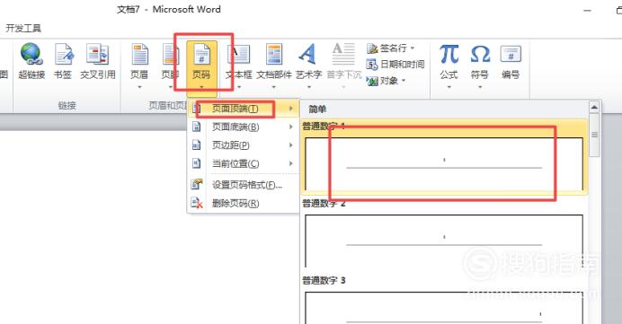
Task: Expand the Object (对象) dropdown arrow
Action: pos(404,81)
